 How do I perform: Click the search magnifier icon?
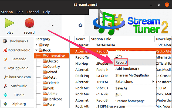click(80, 25)
